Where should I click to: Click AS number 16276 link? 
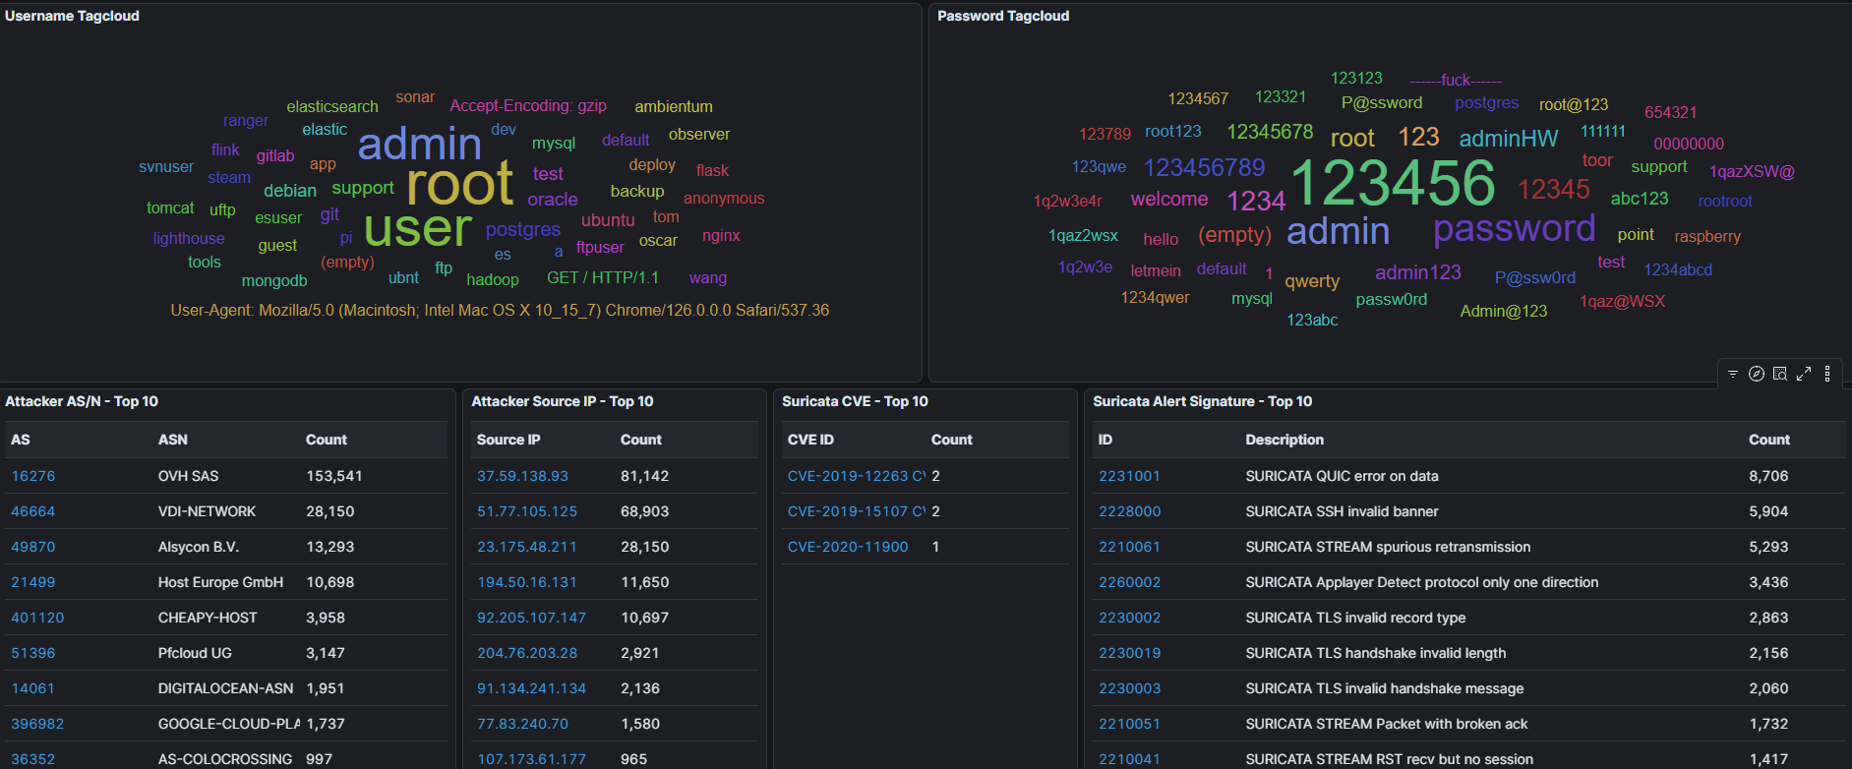(33, 476)
